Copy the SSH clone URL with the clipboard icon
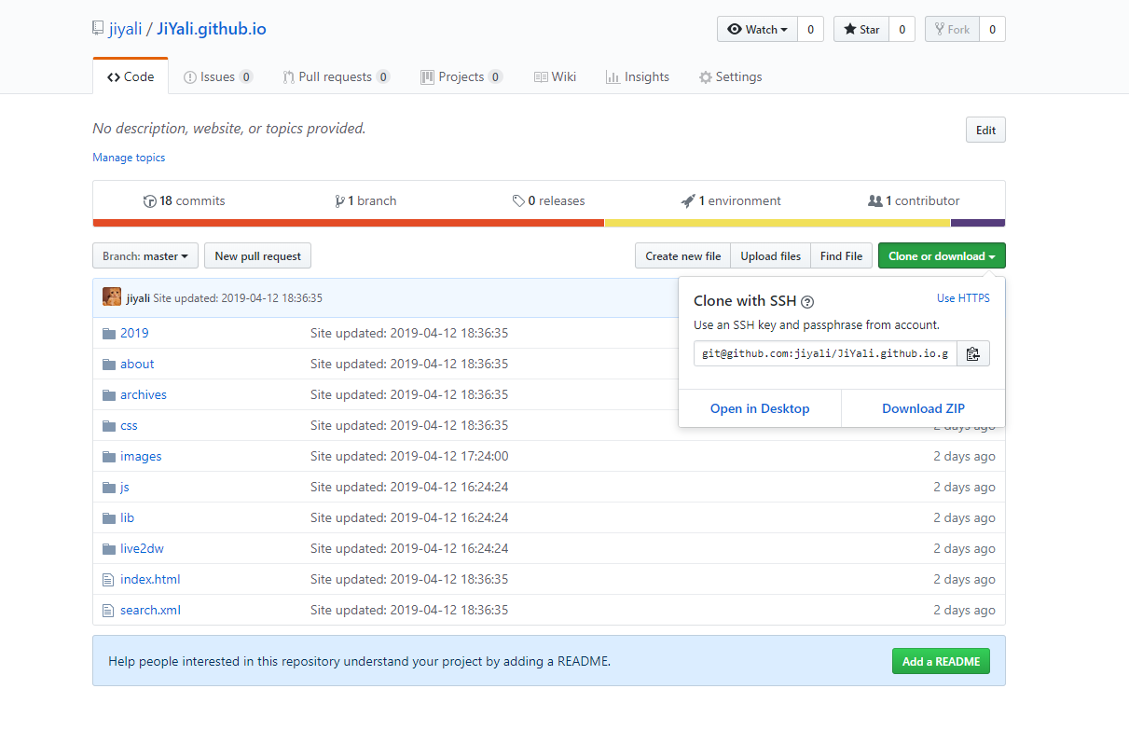This screenshot has width=1129, height=730. pyautogui.click(x=972, y=353)
